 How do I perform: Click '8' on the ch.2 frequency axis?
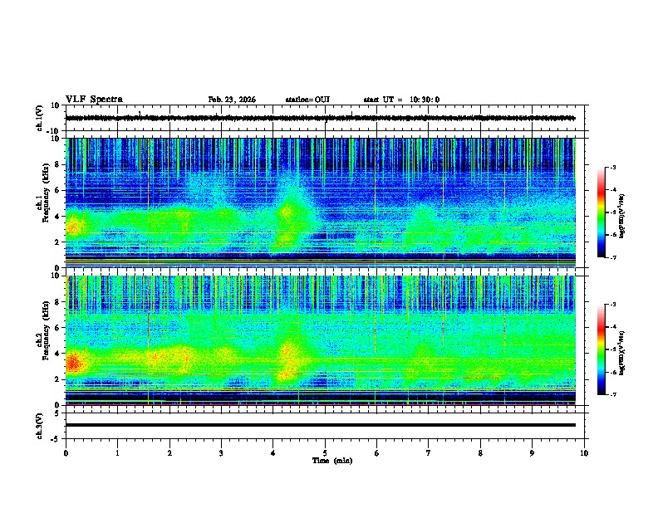tap(58, 302)
